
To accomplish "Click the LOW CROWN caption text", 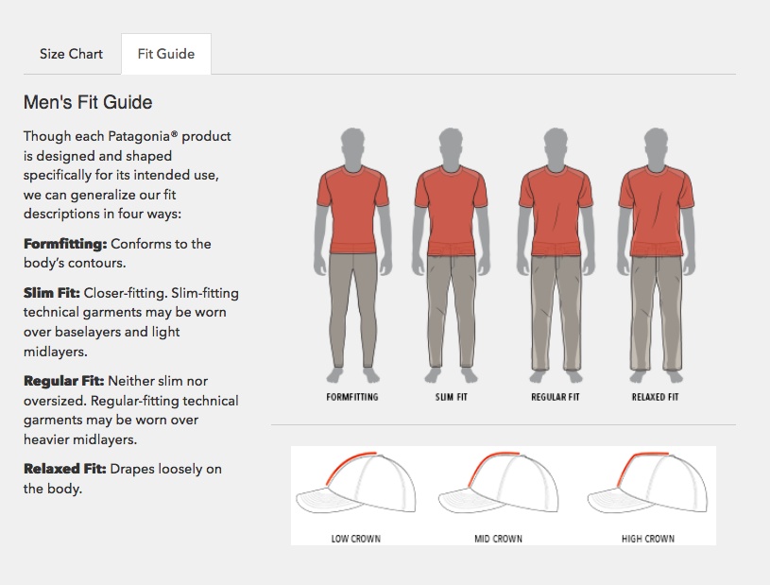I will (x=355, y=540).
